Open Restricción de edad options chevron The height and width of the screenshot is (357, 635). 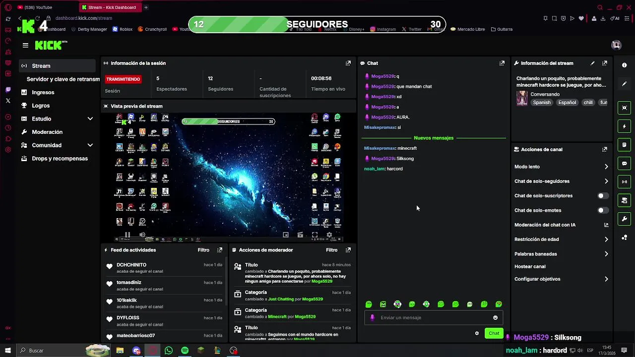pos(606,239)
